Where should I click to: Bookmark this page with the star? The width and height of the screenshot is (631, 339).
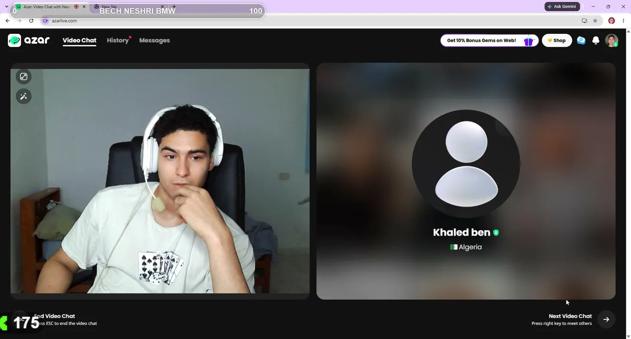595,21
